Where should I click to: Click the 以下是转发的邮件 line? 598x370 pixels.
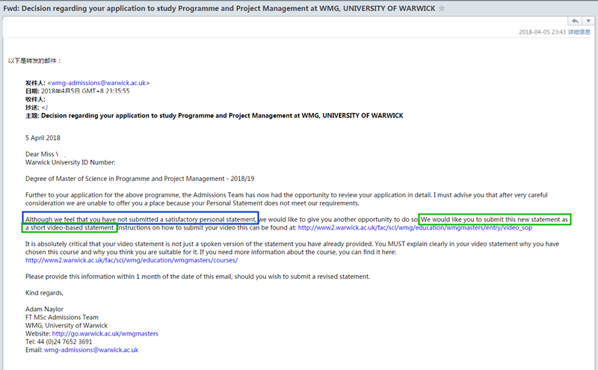[x=34, y=61]
